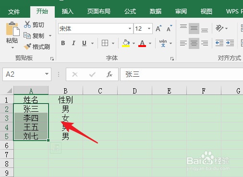Switch to the 数据 Data tab

coord(156,12)
